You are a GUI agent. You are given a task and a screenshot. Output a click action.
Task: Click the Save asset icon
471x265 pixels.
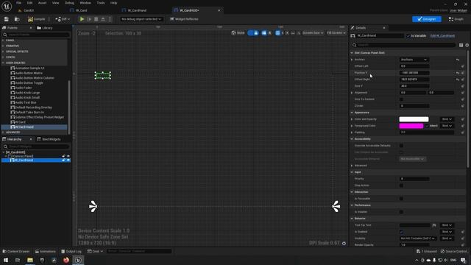pyautogui.click(x=7, y=19)
